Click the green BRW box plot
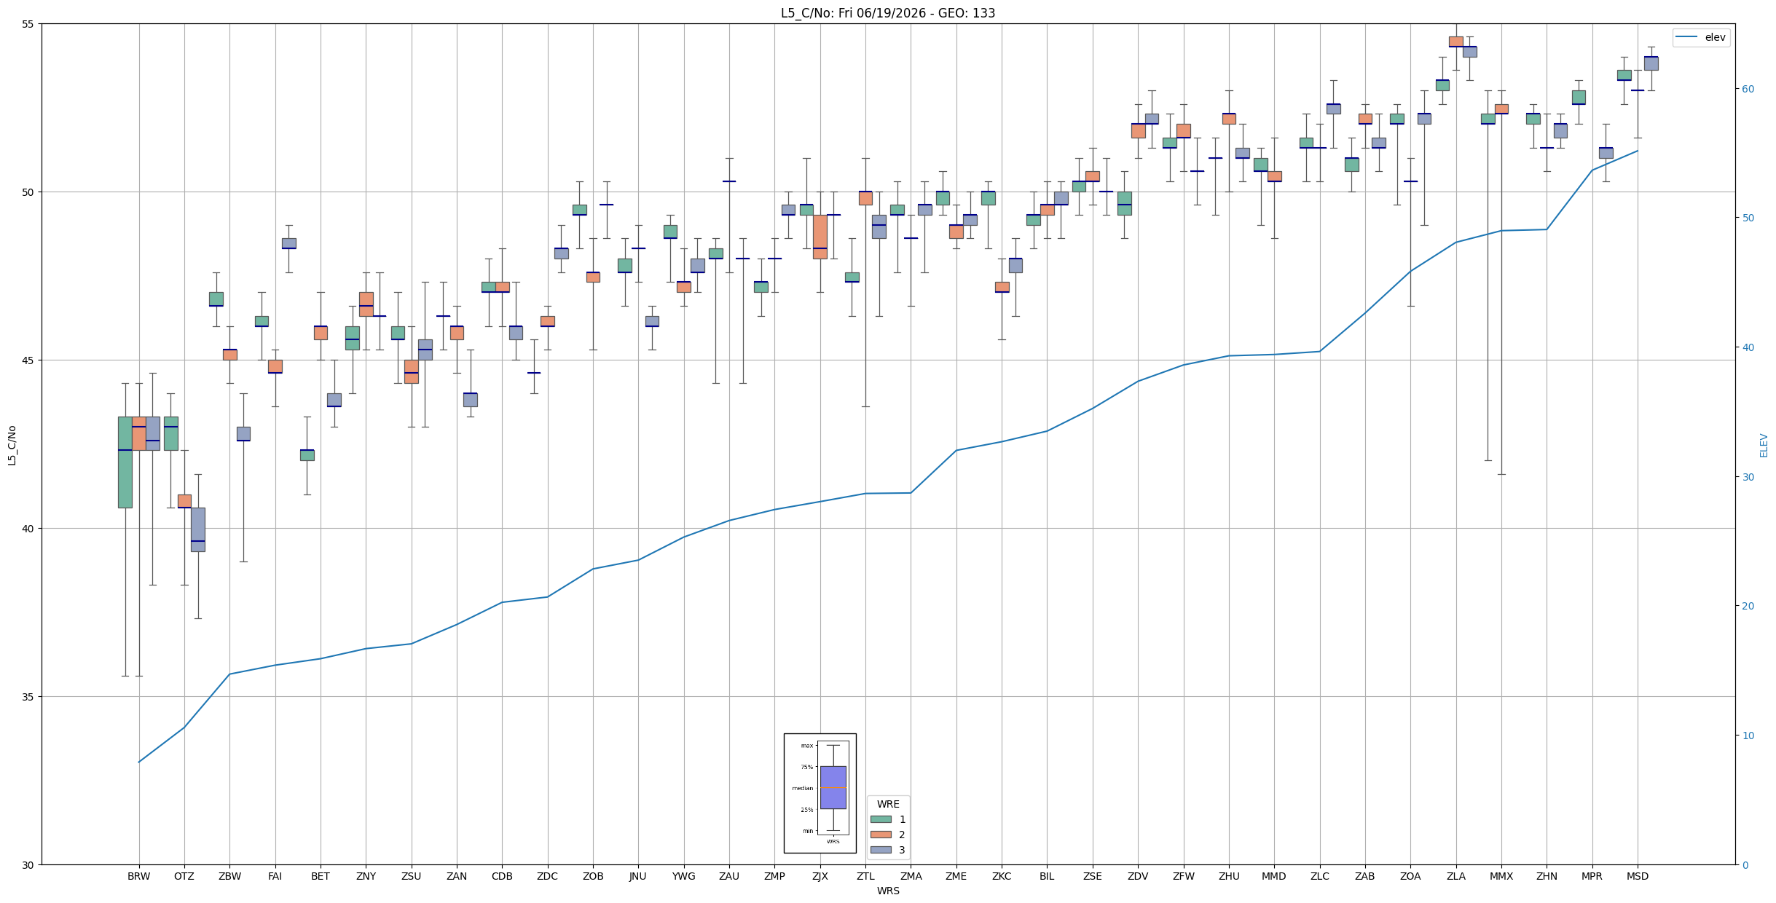Image resolution: width=1776 pixels, height=903 pixels. (x=125, y=462)
